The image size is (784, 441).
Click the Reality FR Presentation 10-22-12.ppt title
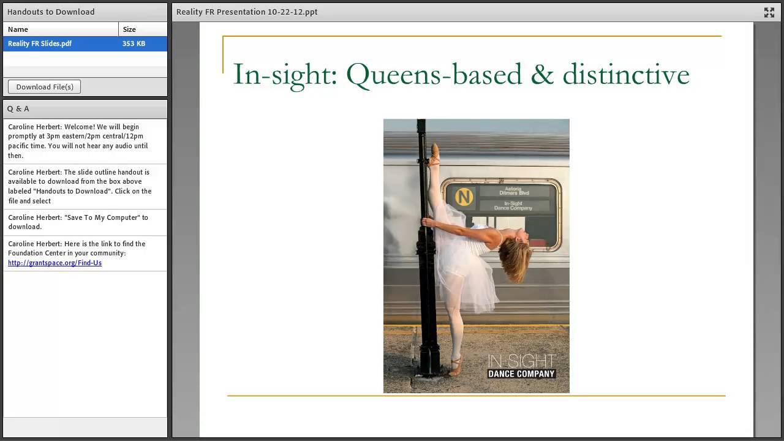[247, 12]
